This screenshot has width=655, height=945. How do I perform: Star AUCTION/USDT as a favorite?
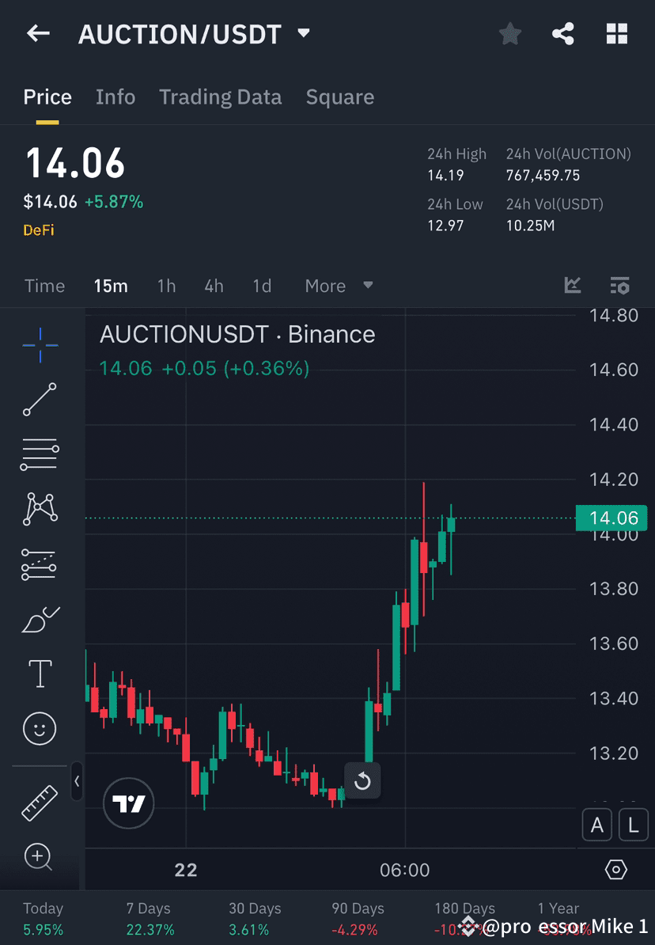[509, 33]
